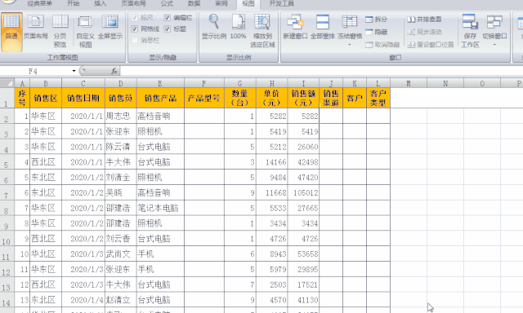Click cell with sales amount 53658
The height and width of the screenshot is (313, 523).
point(303,253)
